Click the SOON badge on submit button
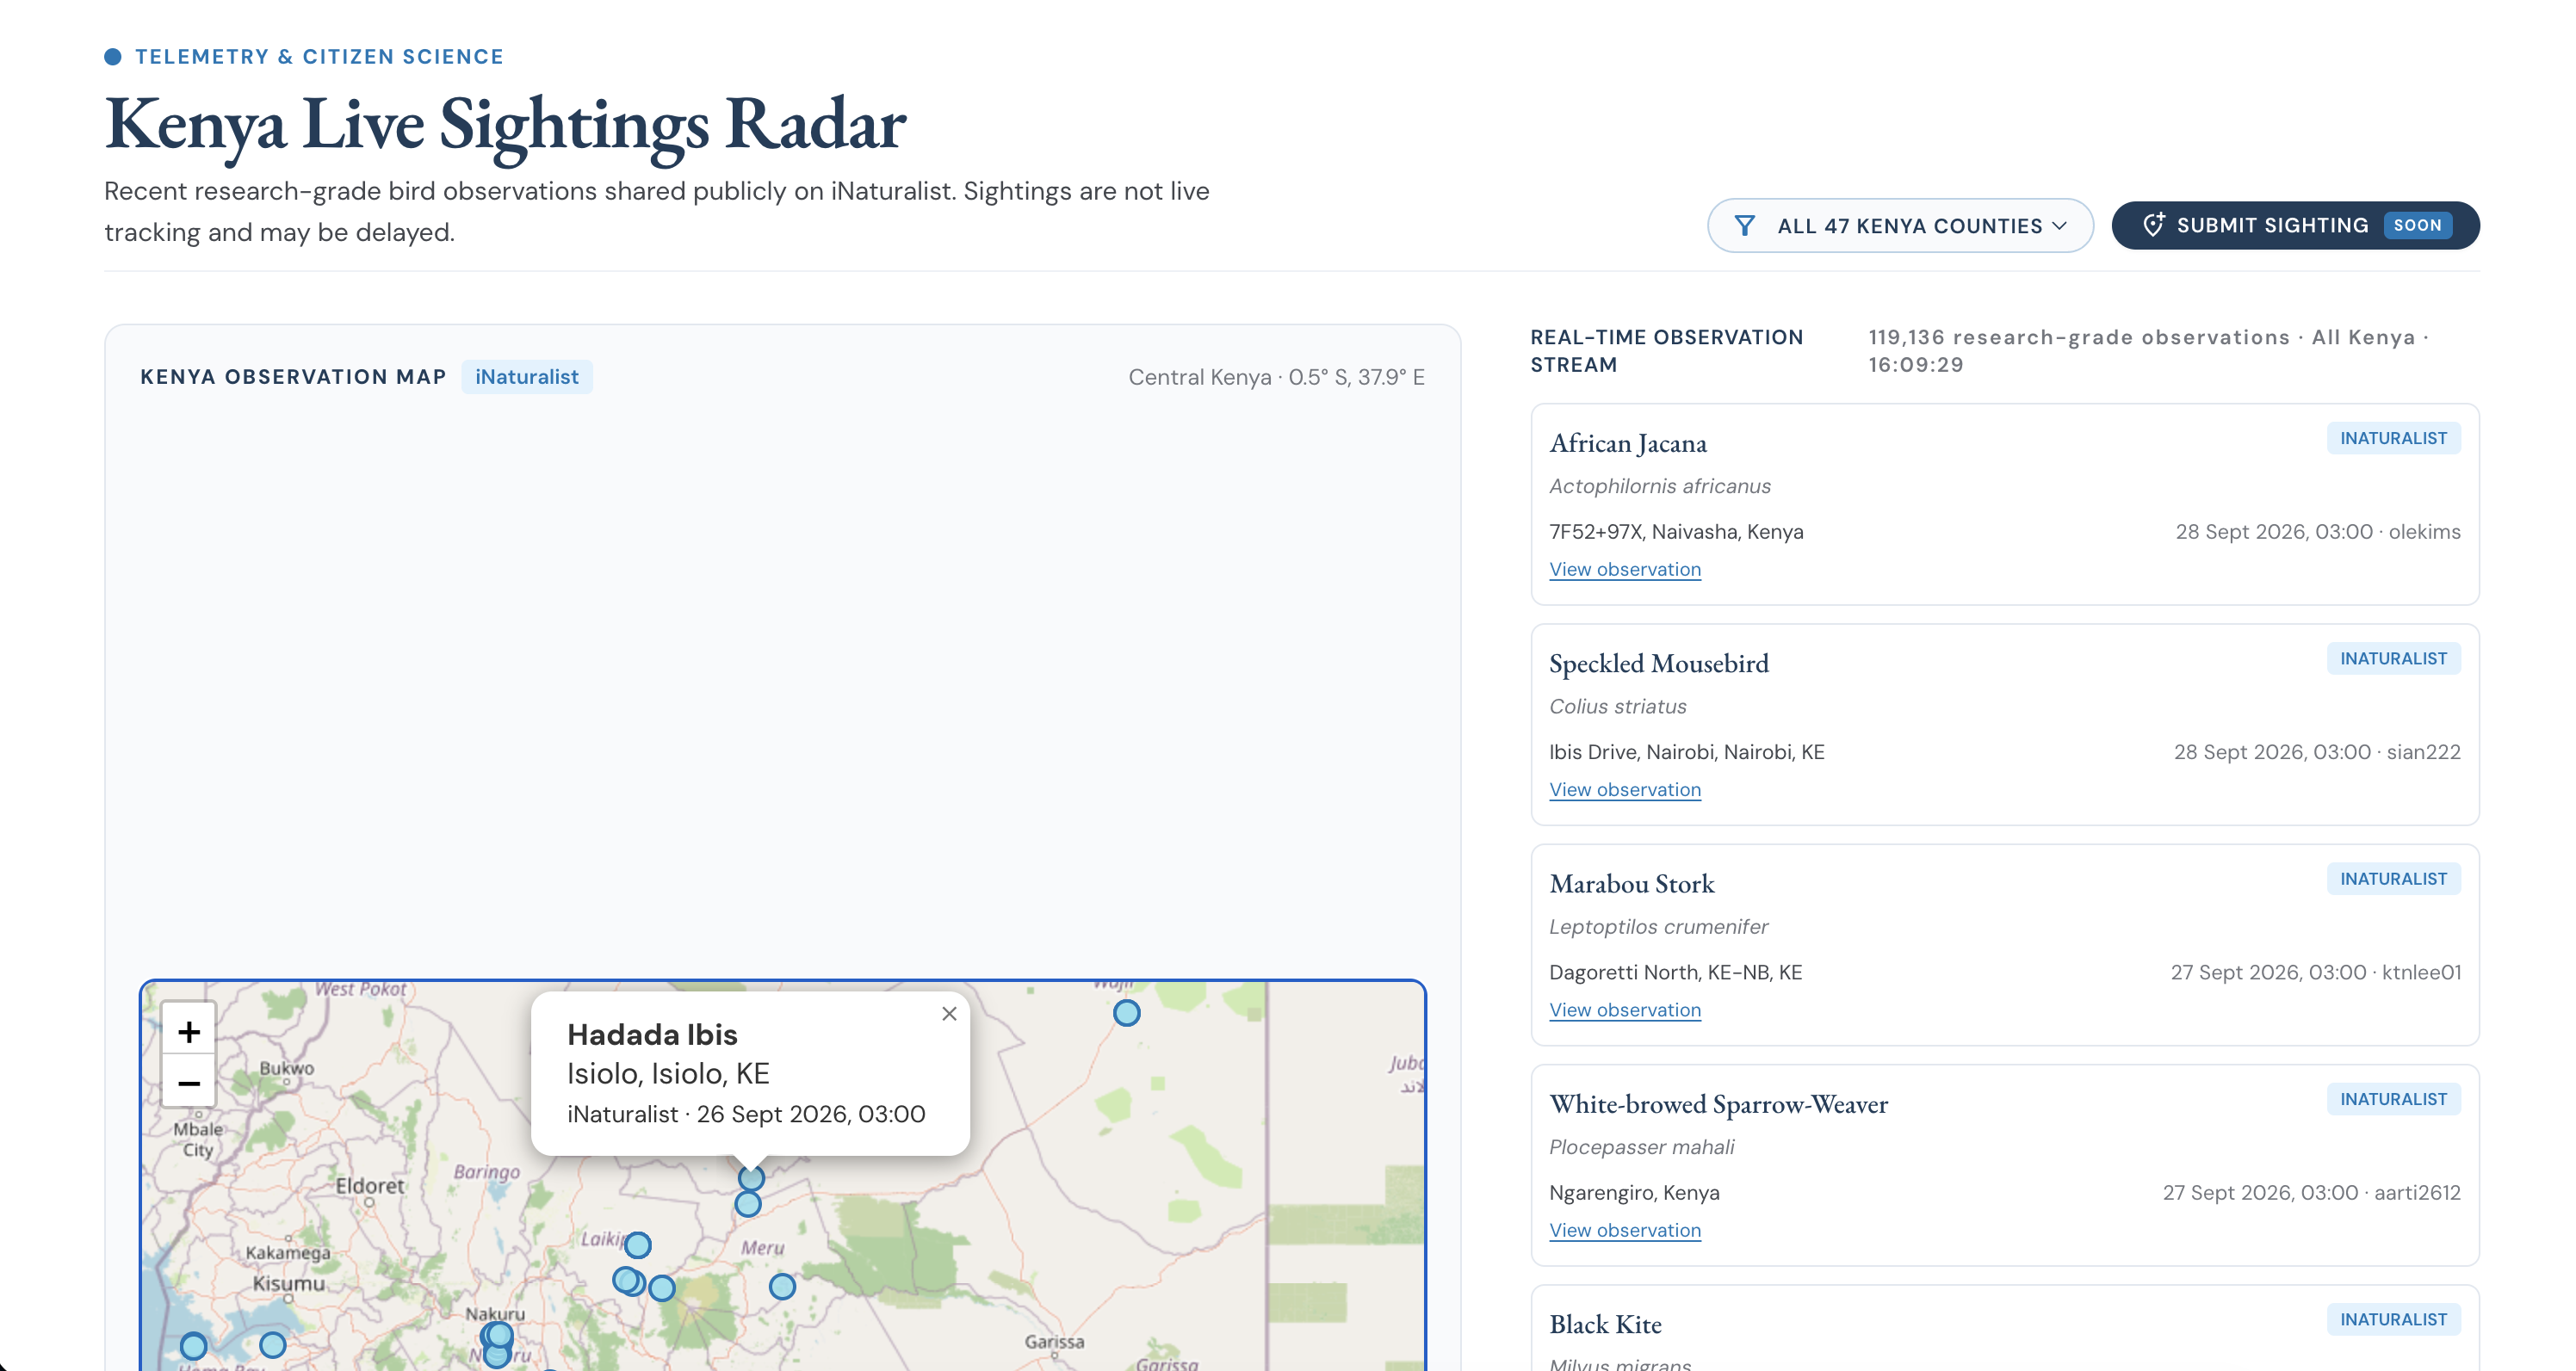Image resolution: width=2576 pixels, height=1371 pixels. [2417, 225]
